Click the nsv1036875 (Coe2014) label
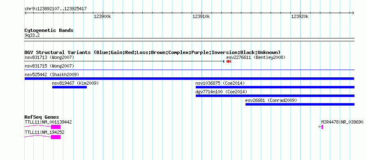The height and width of the screenshot is (160, 366). pos(220,83)
